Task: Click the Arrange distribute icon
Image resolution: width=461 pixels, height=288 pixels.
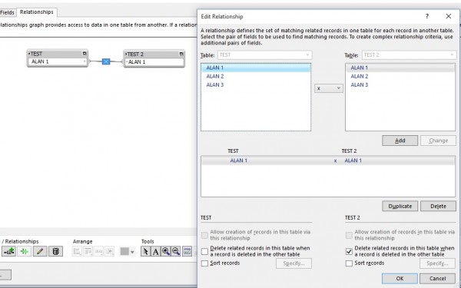Action: pyautogui.click(x=98, y=252)
